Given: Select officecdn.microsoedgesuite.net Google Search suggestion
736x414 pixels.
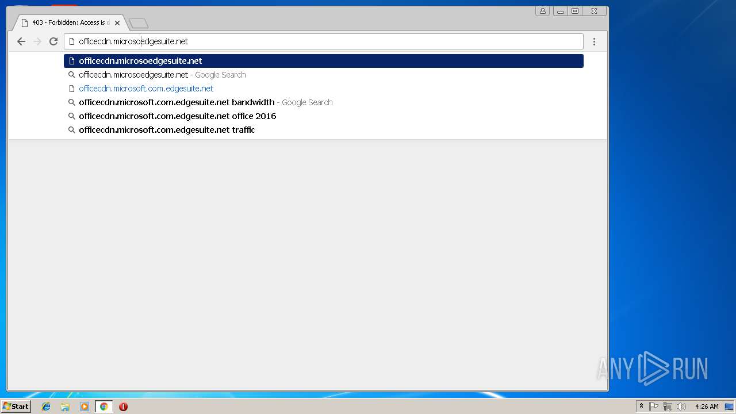Looking at the screenshot, I should click(324, 75).
